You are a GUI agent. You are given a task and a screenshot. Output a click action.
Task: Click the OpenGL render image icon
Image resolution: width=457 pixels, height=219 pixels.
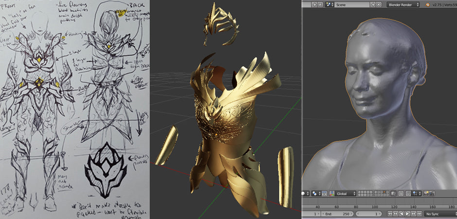click(426, 193)
